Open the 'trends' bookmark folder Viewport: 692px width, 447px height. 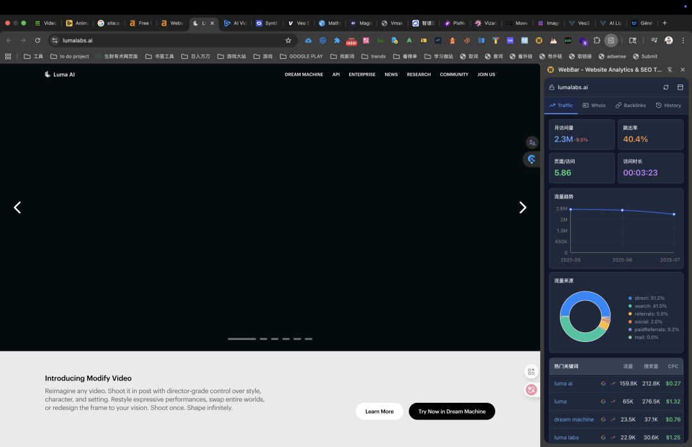[374, 56]
